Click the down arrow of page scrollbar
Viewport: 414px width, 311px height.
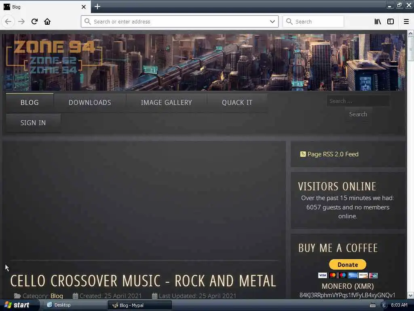tap(411, 295)
